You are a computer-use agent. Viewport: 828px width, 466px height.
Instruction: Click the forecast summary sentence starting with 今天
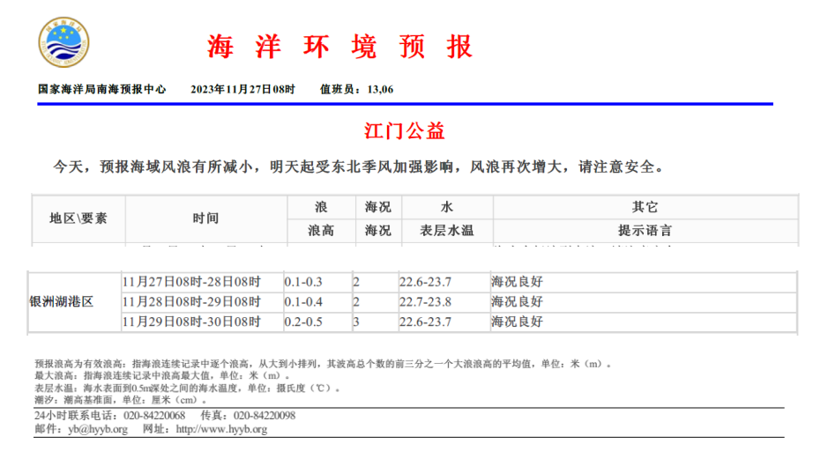(358, 166)
